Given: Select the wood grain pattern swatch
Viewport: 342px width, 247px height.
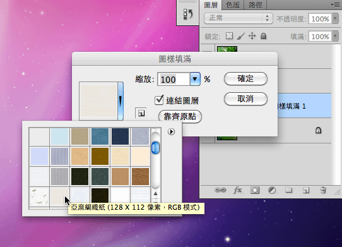Looking at the screenshot, I should pos(140,176).
